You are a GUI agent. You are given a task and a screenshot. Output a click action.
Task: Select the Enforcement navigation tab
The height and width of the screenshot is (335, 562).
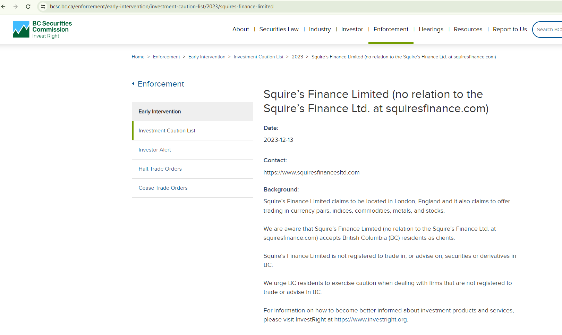[x=391, y=30]
